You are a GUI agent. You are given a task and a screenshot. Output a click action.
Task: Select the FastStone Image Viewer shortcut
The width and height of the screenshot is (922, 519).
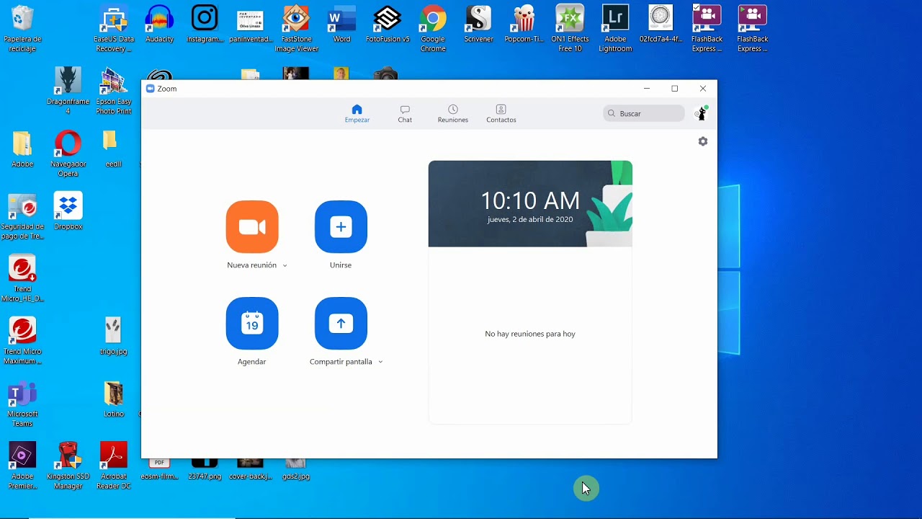coord(296,30)
